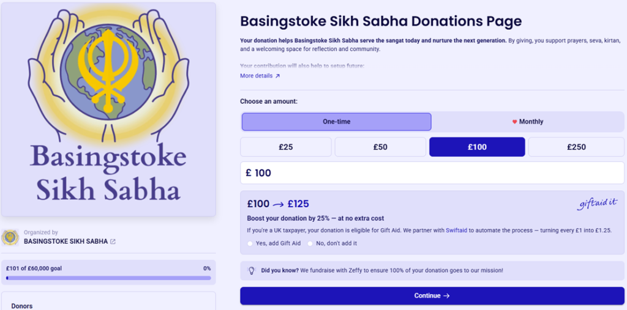Choose the £25 donation amount

(285, 147)
